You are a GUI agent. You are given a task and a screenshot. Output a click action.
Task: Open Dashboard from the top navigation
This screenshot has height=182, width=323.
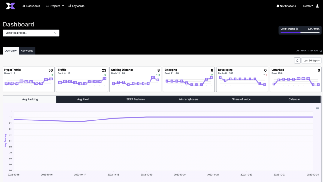31,6
